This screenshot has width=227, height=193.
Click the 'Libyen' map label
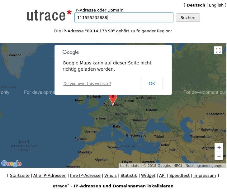(x=127, y=162)
